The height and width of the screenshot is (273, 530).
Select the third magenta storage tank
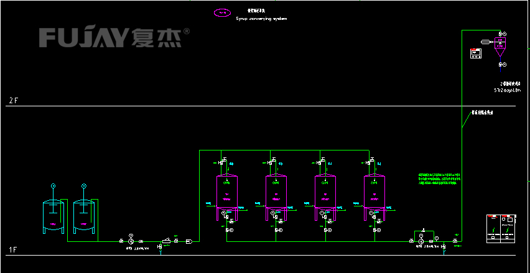point(325,193)
